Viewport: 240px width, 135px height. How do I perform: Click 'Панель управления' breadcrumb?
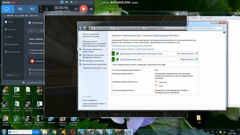tap(103, 28)
